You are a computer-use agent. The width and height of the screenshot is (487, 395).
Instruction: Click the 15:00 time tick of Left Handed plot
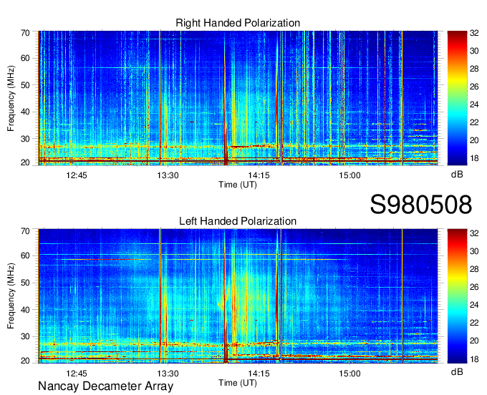click(x=349, y=374)
